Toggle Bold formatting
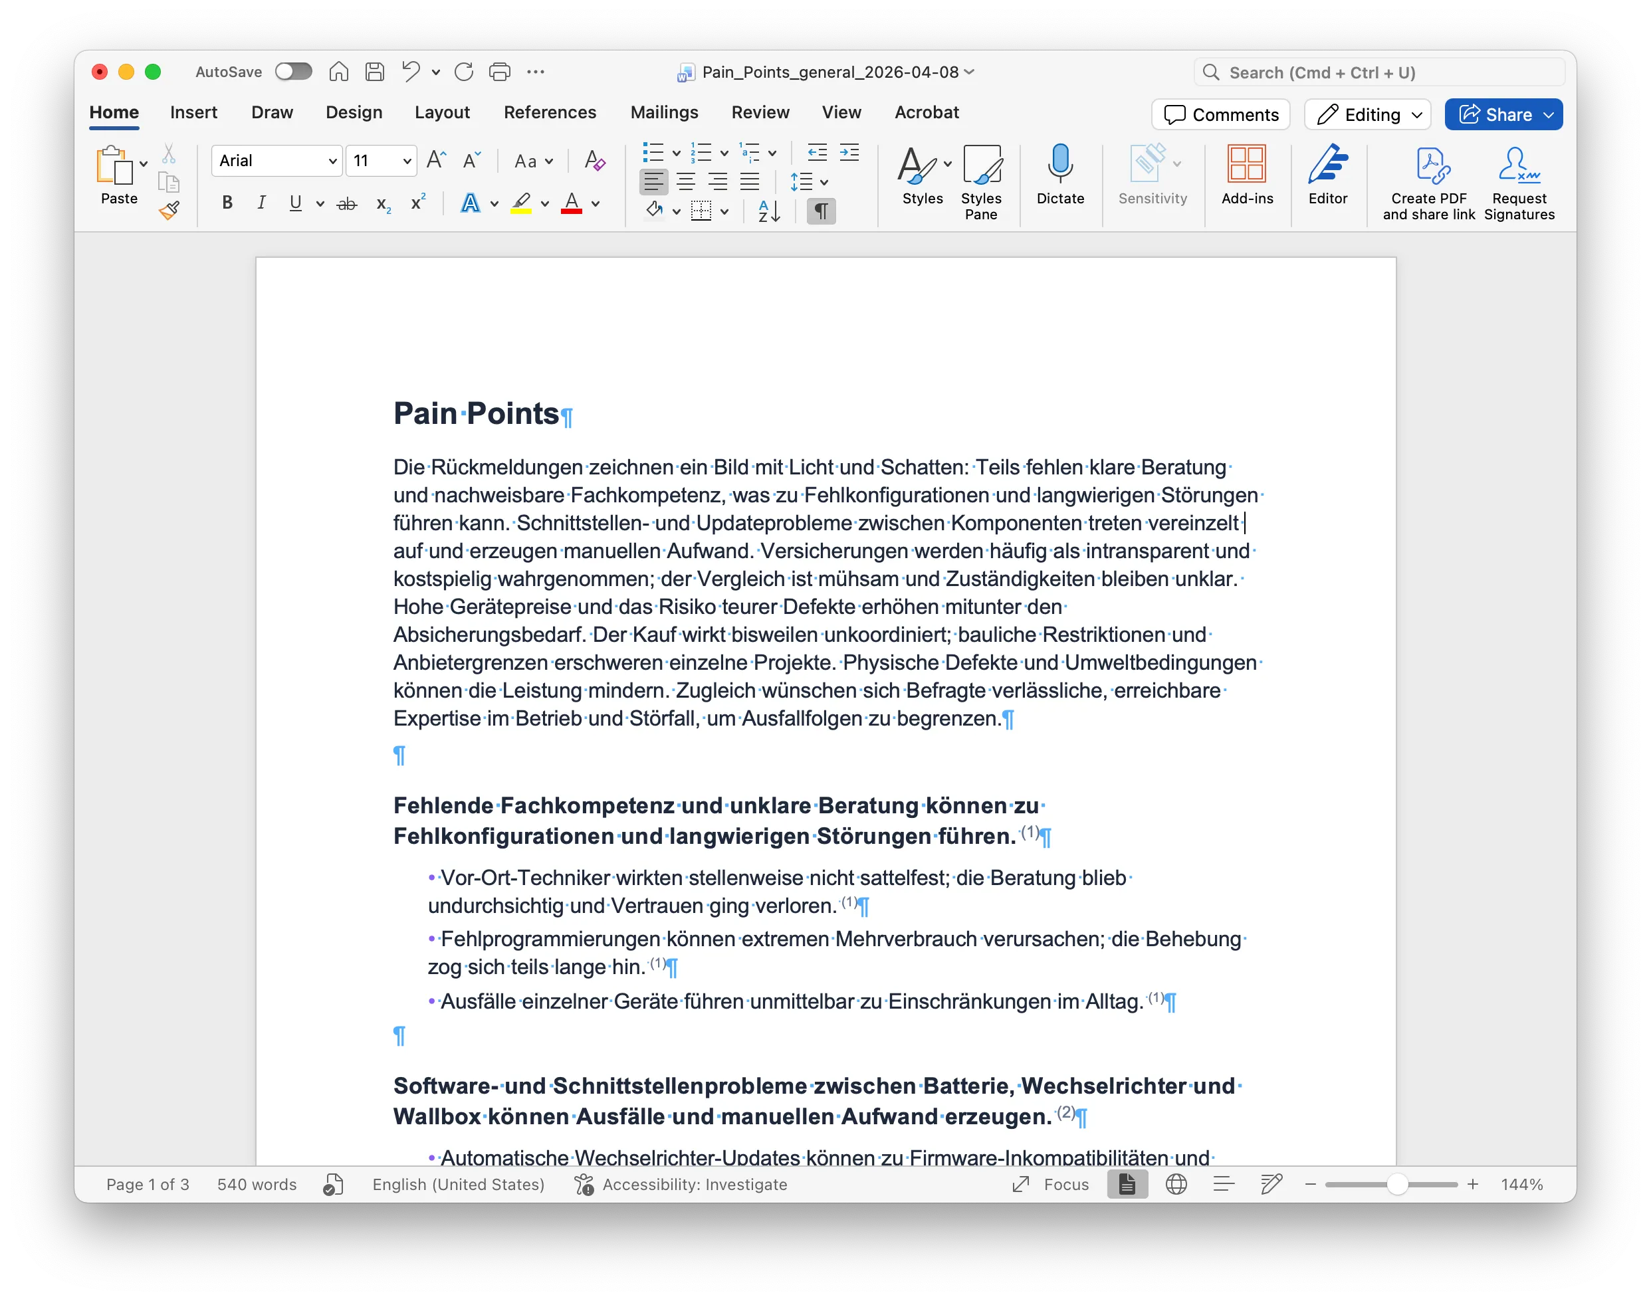 (x=227, y=203)
